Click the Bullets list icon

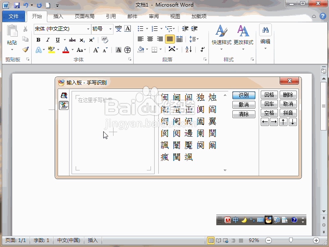(x=140, y=28)
